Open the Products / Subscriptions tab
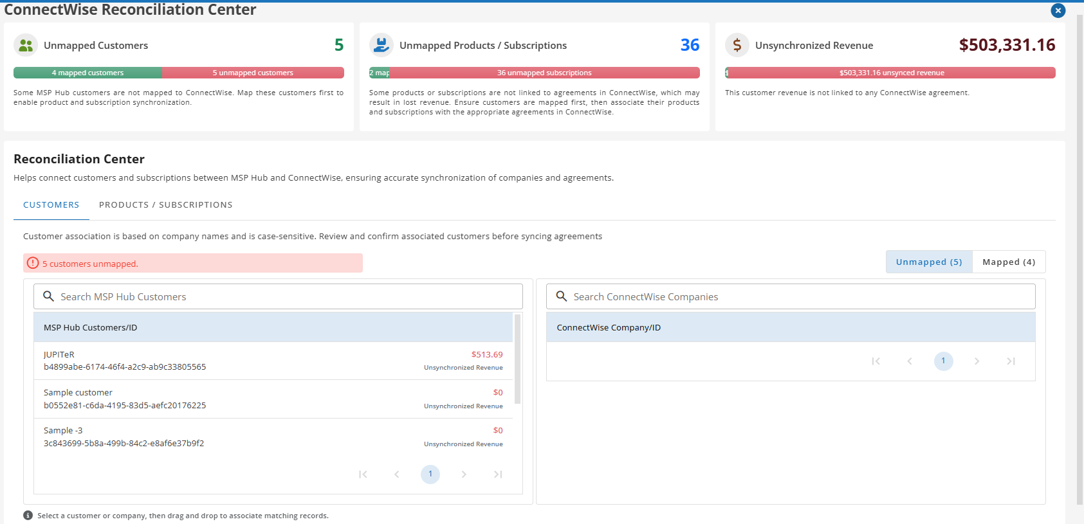The image size is (1084, 524). [166, 205]
